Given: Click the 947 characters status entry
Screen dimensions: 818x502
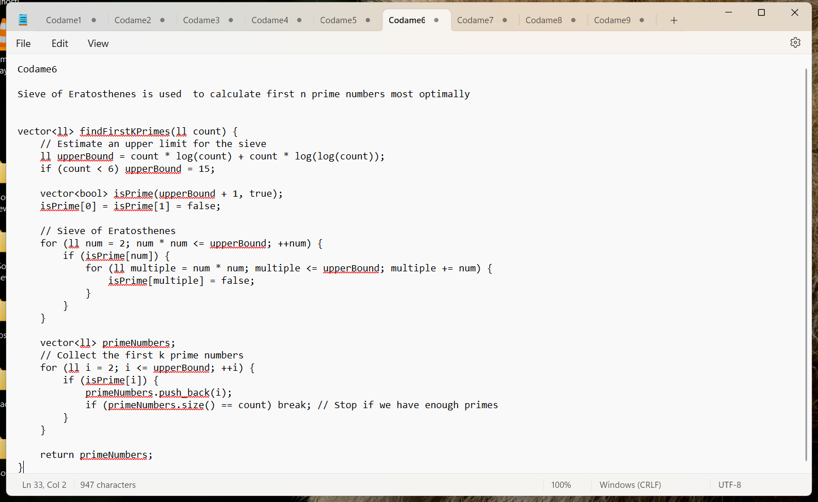Looking at the screenshot, I should pyautogui.click(x=108, y=485).
